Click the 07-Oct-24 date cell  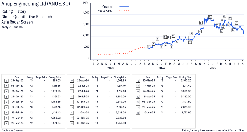pos(83,107)
